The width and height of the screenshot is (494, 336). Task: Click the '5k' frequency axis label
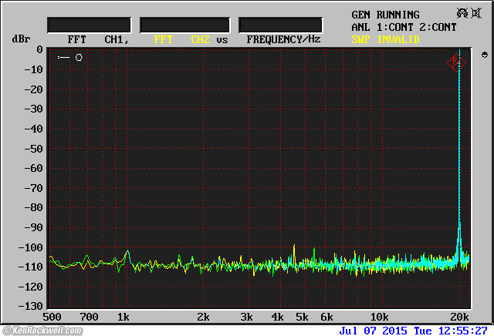coord(302,317)
